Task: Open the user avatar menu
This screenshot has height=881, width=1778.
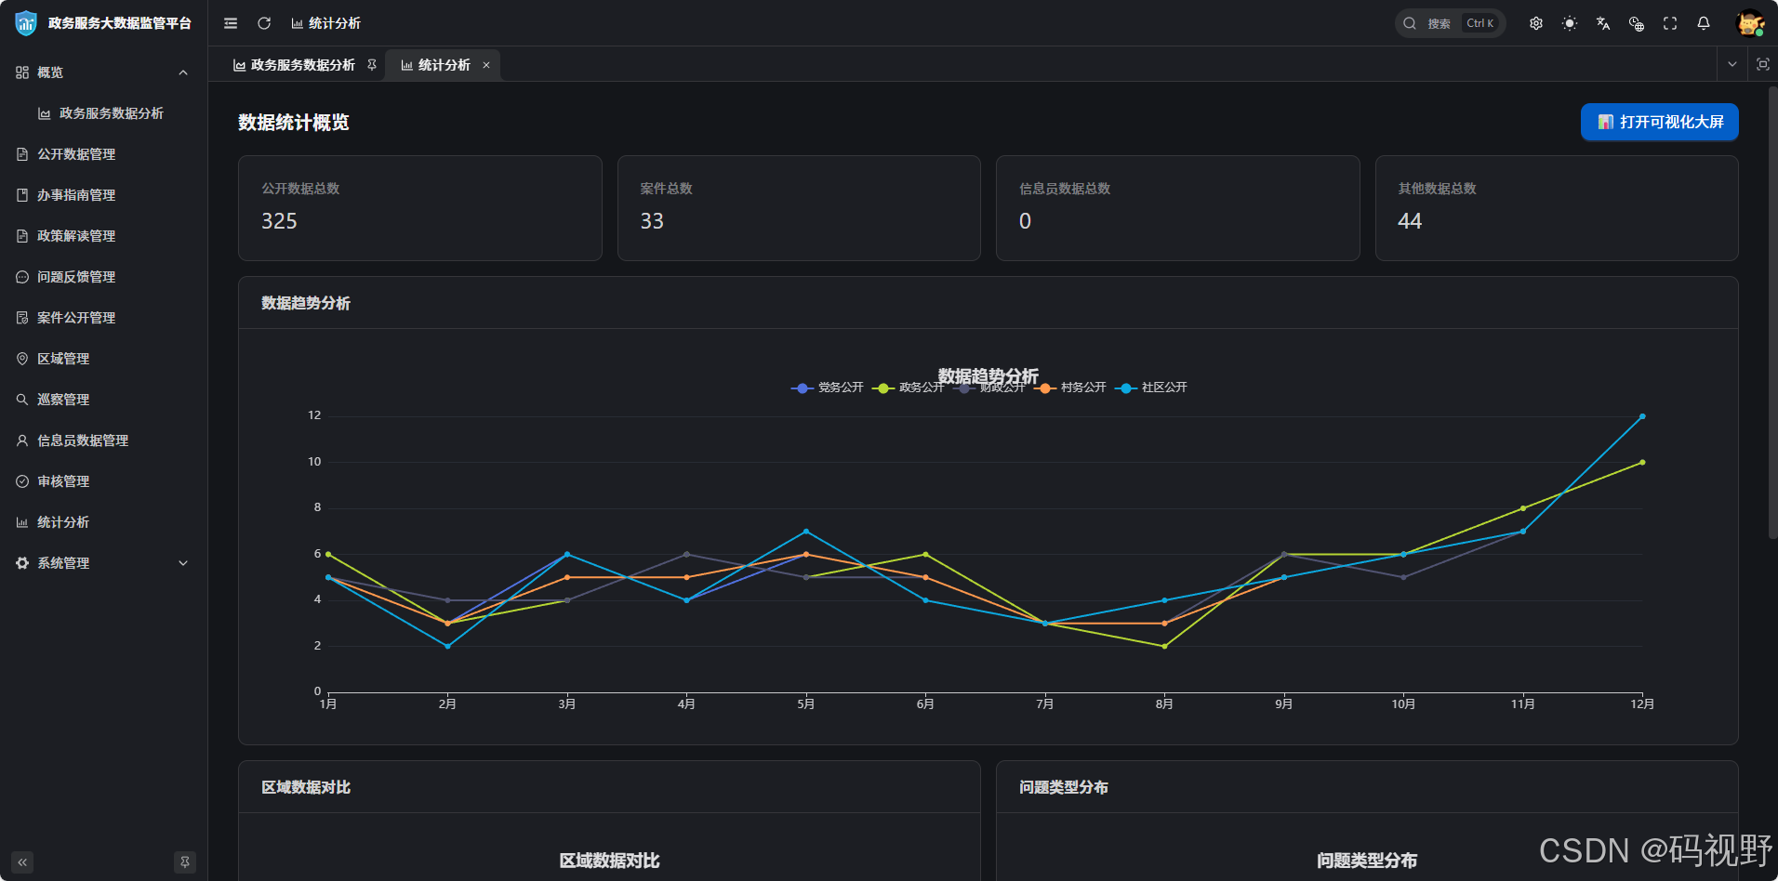Action: (x=1750, y=23)
